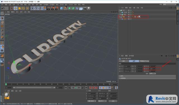Click the green Subdivision Surface generator icon
This screenshot has height=105, width=179.
[69, 8]
